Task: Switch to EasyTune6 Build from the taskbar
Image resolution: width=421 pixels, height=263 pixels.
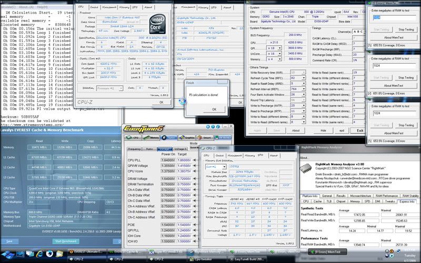Action: (247, 259)
